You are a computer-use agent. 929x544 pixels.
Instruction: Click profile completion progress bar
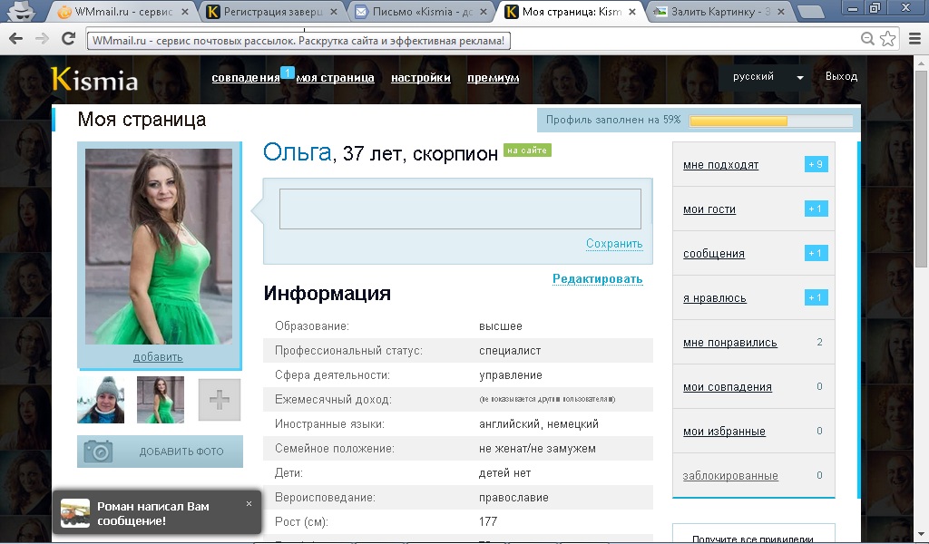pyautogui.click(x=771, y=121)
